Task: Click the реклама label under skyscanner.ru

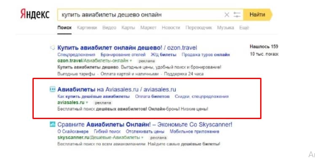Action: 159,138
